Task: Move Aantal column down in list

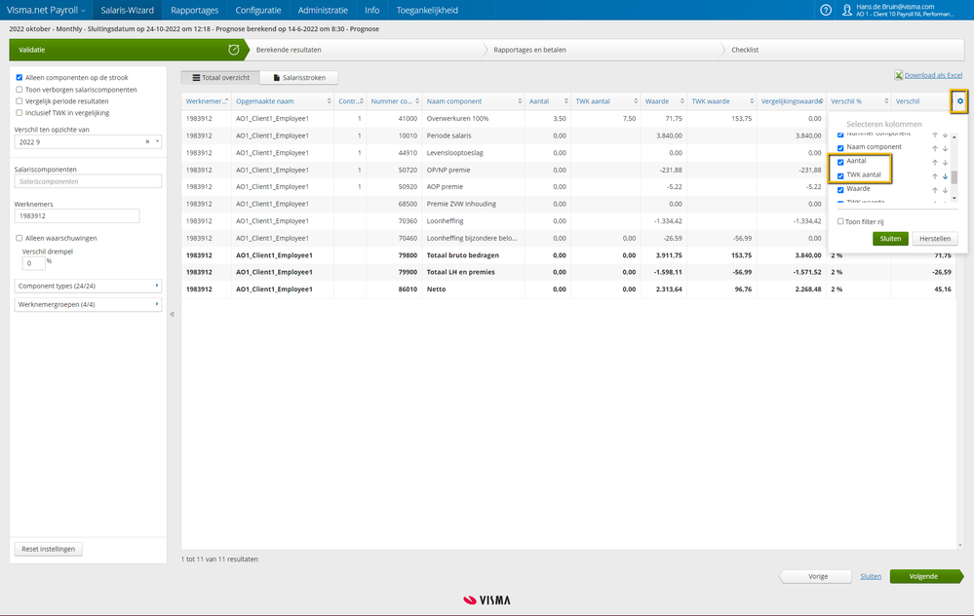Action: click(x=946, y=162)
